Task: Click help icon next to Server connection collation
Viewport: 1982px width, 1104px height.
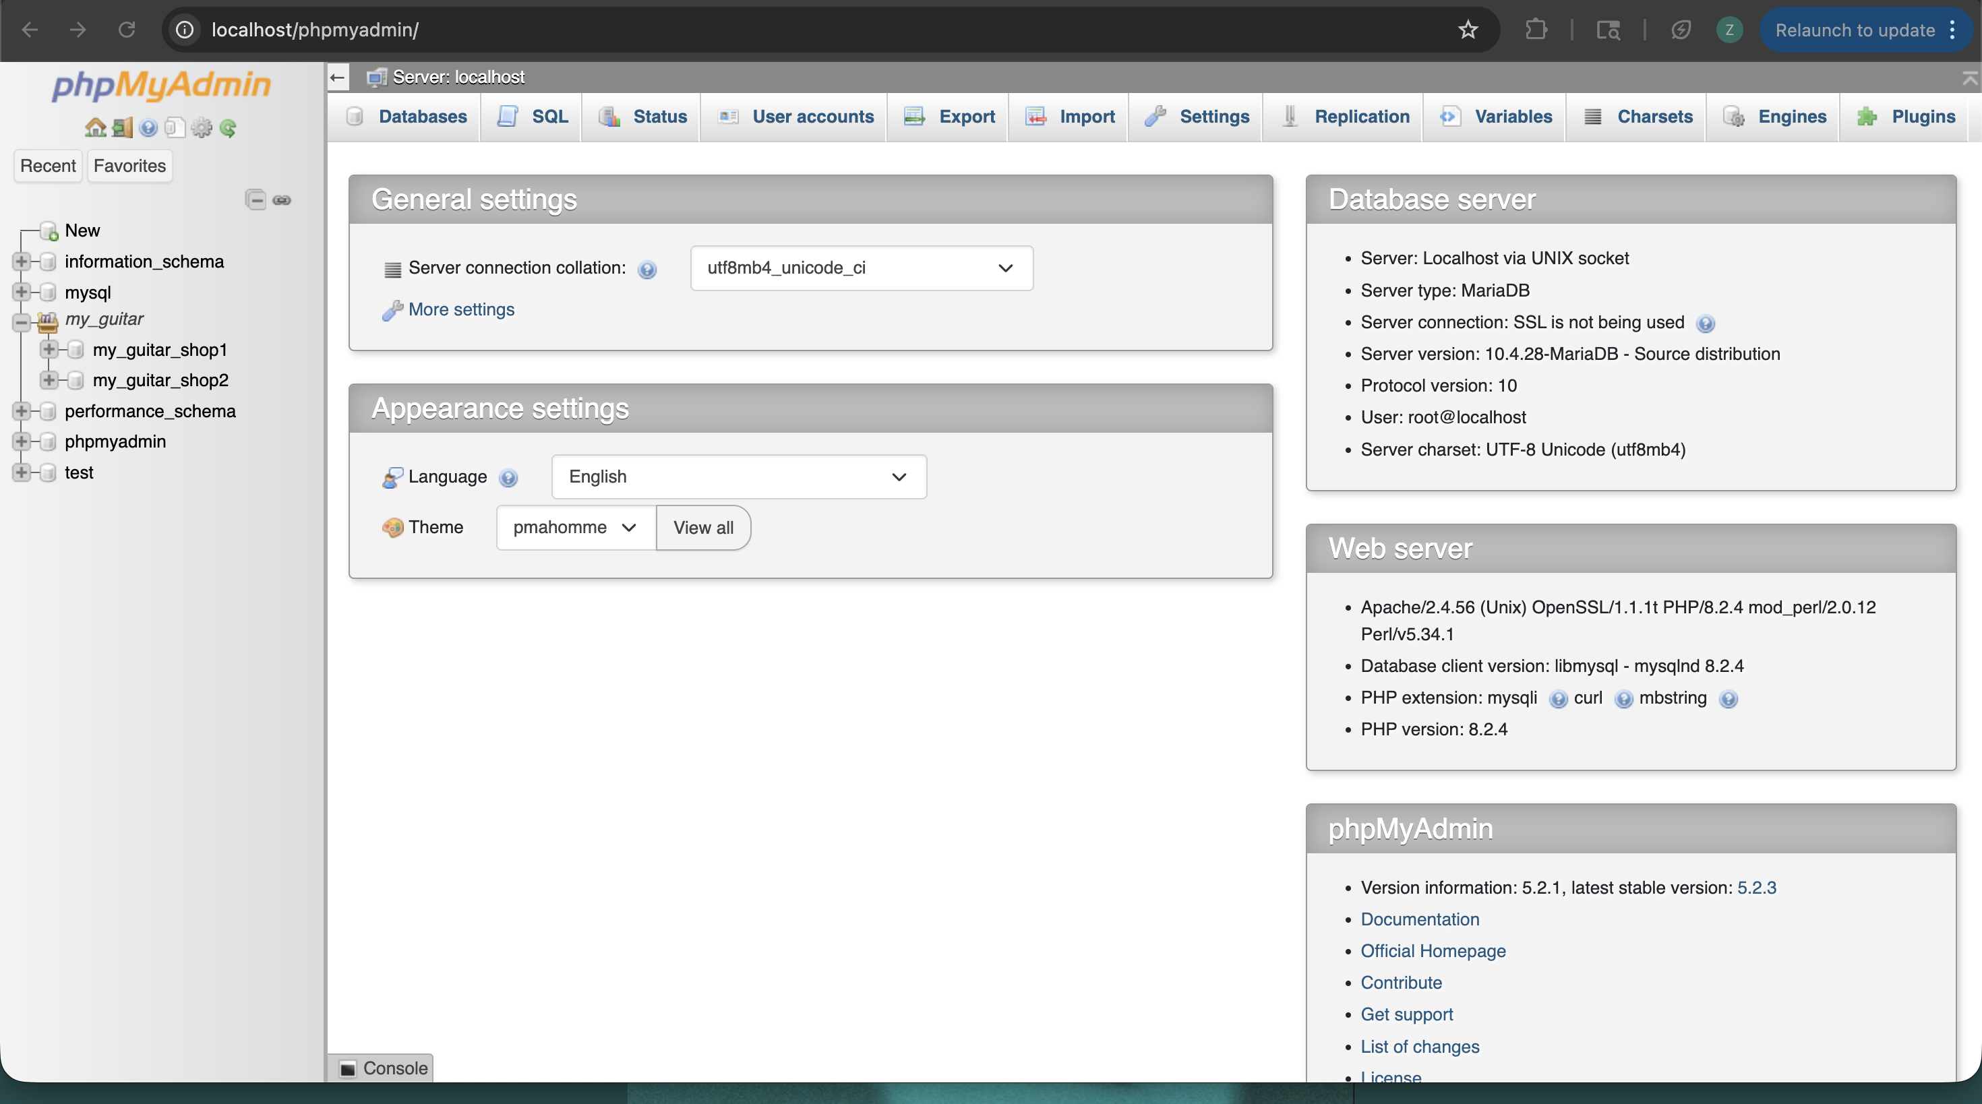Action: (647, 270)
